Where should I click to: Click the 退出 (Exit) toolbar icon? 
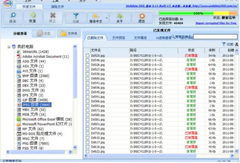tap(141, 18)
